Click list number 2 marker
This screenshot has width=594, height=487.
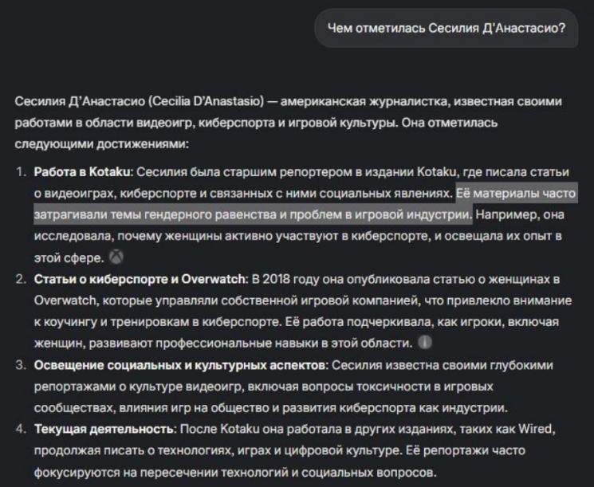pyautogui.click(x=22, y=279)
